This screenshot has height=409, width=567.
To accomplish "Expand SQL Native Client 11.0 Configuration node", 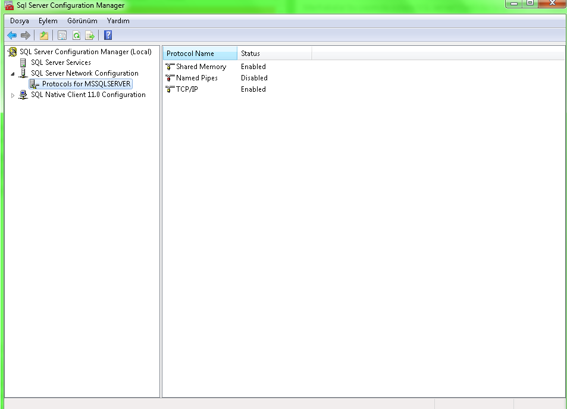I will (x=12, y=95).
